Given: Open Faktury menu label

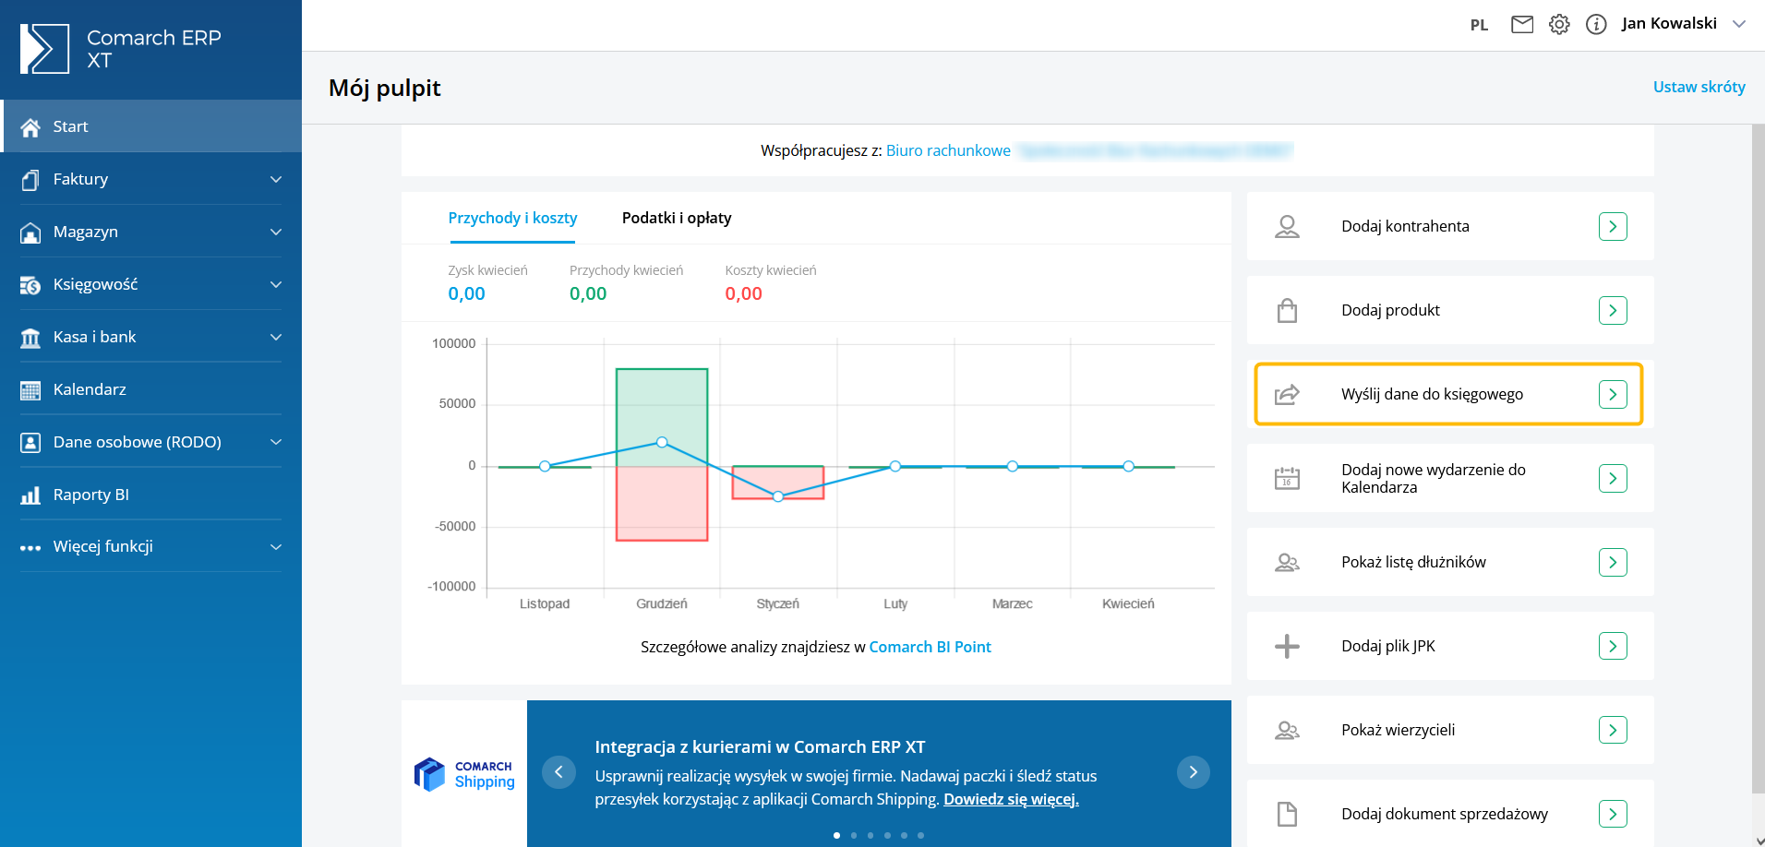Looking at the screenshot, I should 80,179.
